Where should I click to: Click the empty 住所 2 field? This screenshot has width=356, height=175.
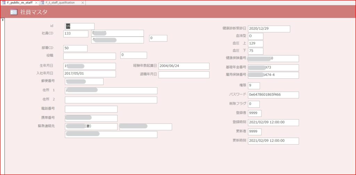click(x=111, y=100)
